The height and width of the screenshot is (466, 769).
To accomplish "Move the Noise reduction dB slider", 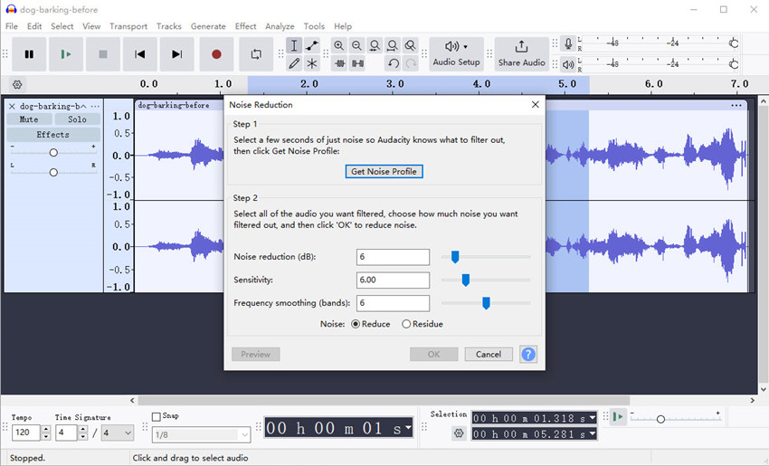I will pos(455,257).
